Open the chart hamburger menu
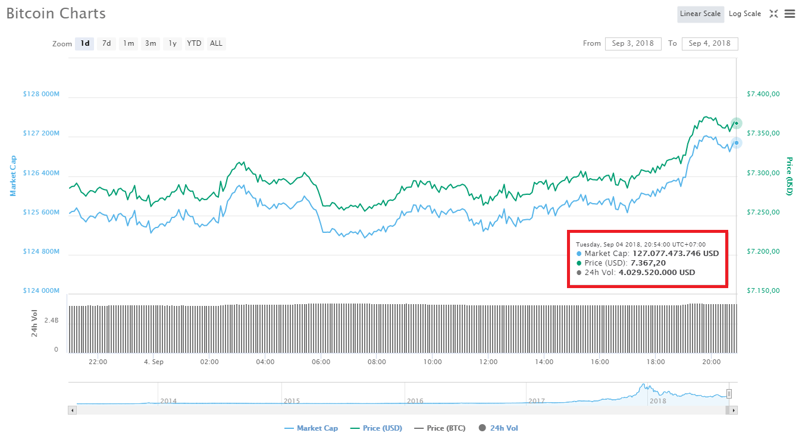The height and width of the screenshot is (436, 802). [790, 14]
